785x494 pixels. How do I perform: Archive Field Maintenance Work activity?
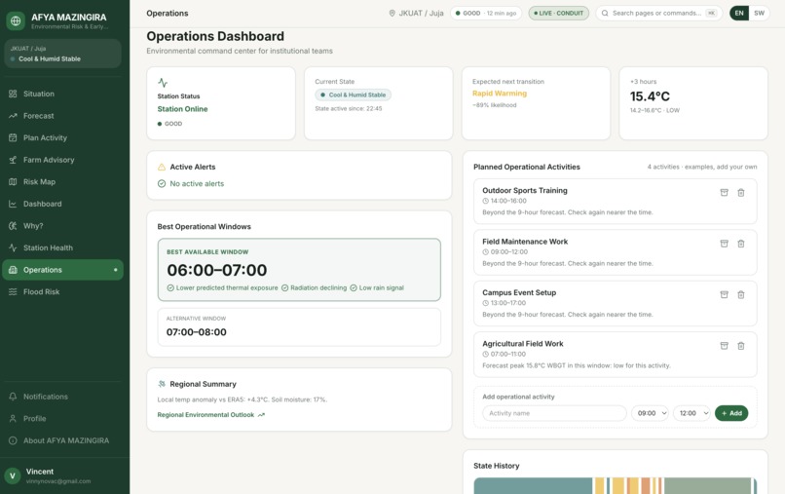point(724,244)
